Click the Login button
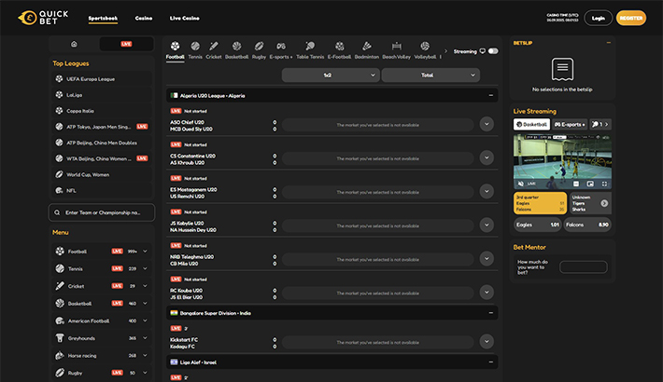The image size is (663, 382). (599, 18)
